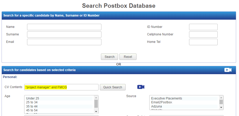Click Source list scroll down arrow
Viewport: 239px width, 116px height.
click(x=221, y=108)
